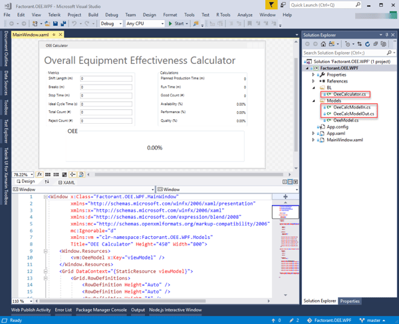This screenshot has width=399, height=324.
Task: Click the search magnifier in Solution Explorer
Action: tap(389, 53)
